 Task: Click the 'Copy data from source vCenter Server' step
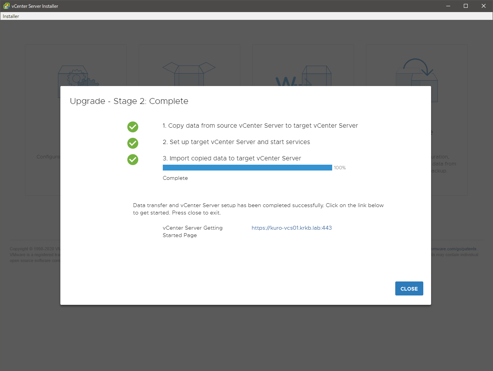point(260,126)
